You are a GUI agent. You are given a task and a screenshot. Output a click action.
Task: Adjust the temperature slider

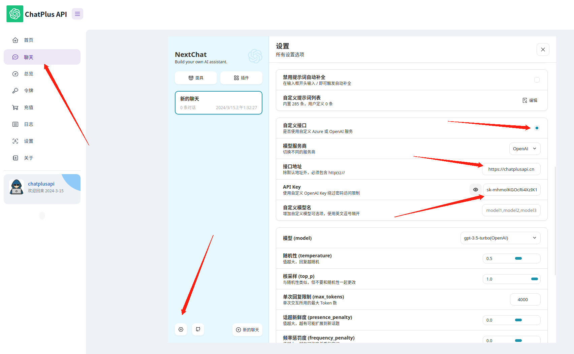pyautogui.click(x=518, y=258)
